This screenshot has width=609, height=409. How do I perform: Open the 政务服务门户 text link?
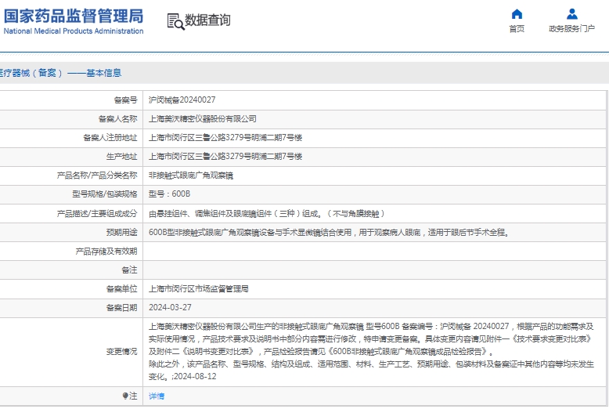click(x=571, y=28)
